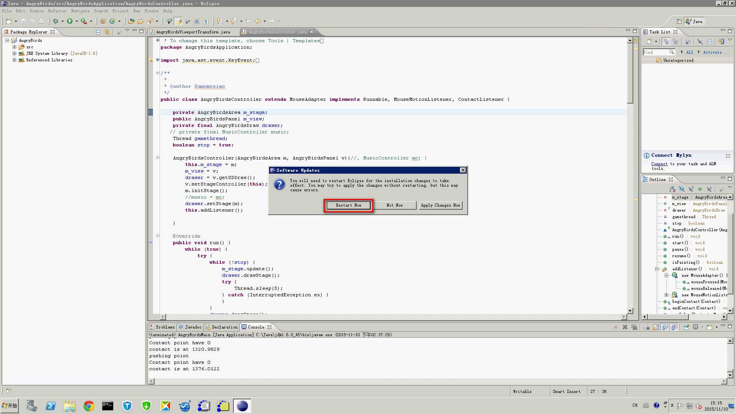Click Synchronize Changed icon in Task List
736x414 pixels.
pos(721,41)
